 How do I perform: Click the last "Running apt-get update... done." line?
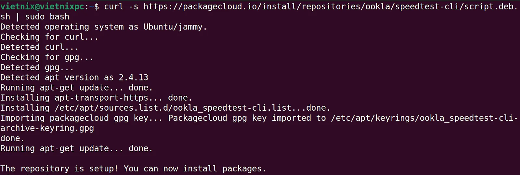pos(76,148)
